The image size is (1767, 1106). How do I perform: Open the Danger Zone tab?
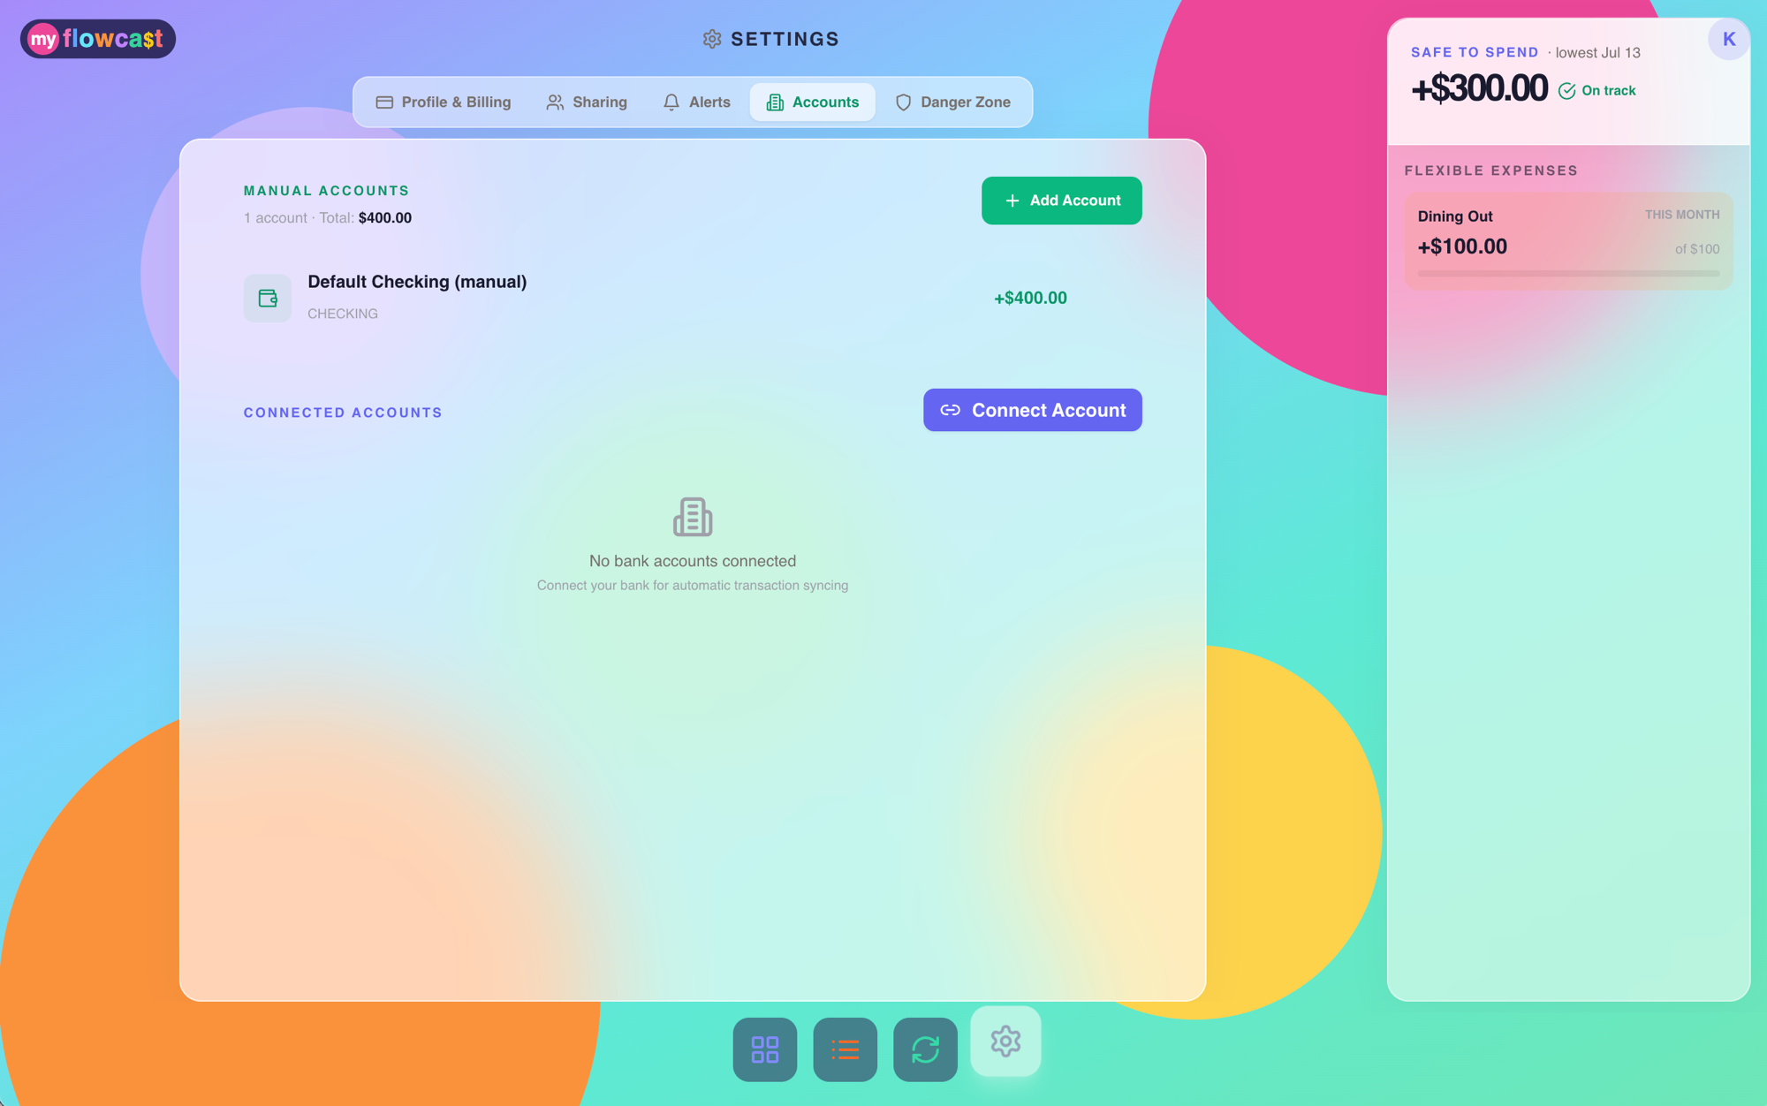point(952,102)
